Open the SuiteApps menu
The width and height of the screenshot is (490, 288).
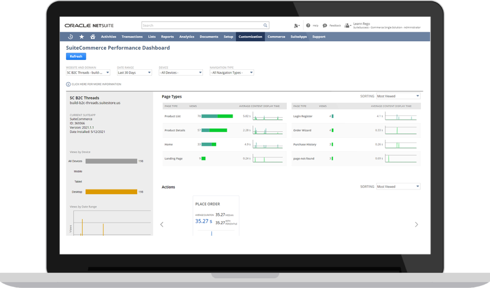[x=299, y=37]
